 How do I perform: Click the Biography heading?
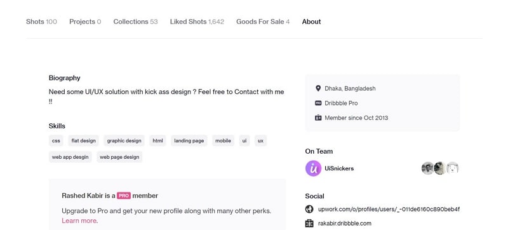coord(65,78)
